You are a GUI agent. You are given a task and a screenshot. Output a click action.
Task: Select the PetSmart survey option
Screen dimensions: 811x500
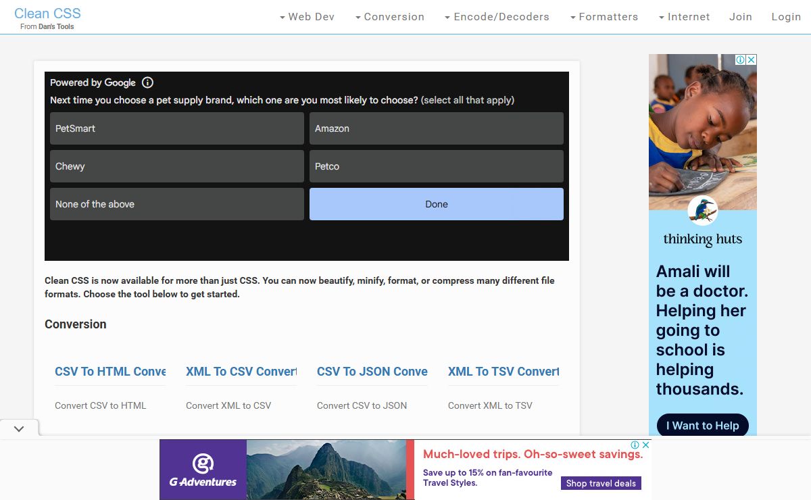pyautogui.click(x=177, y=128)
